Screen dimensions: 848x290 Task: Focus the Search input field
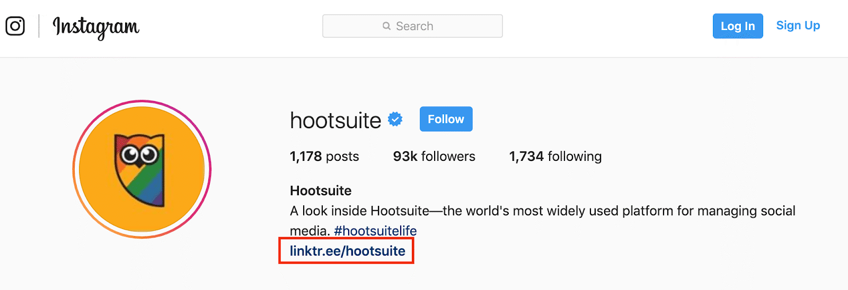tap(412, 26)
